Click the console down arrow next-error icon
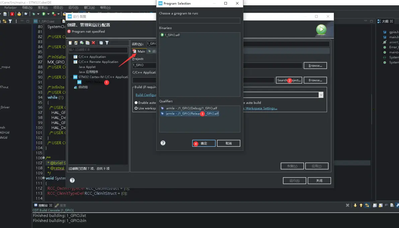 (x=355, y=205)
